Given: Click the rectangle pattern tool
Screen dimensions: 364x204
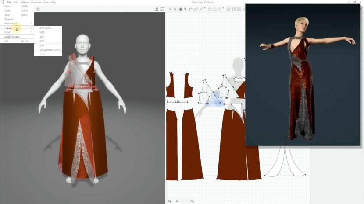Looking at the screenshot, I should 215,9.
